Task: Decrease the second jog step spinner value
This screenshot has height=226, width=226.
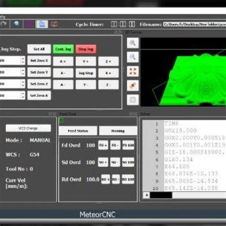Action: click(x=23, y=74)
